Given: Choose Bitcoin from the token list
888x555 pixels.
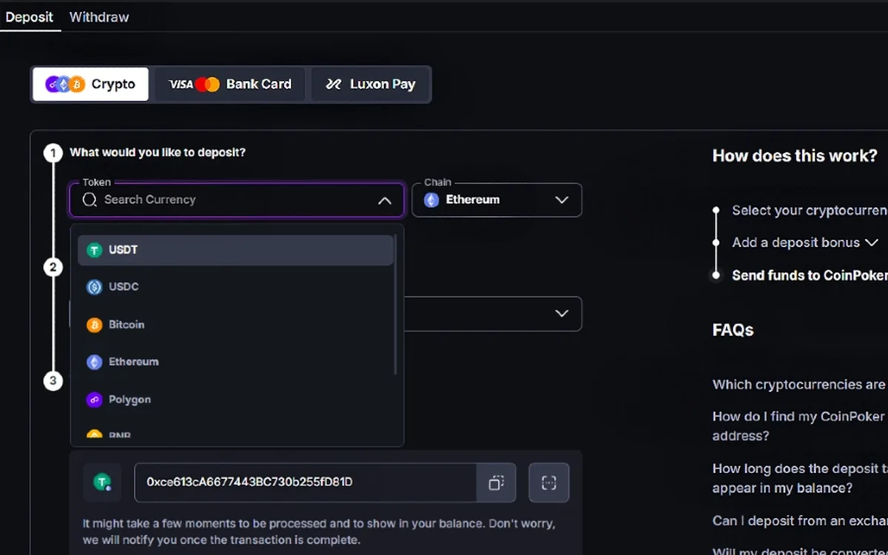Looking at the screenshot, I should (x=235, y=325).
